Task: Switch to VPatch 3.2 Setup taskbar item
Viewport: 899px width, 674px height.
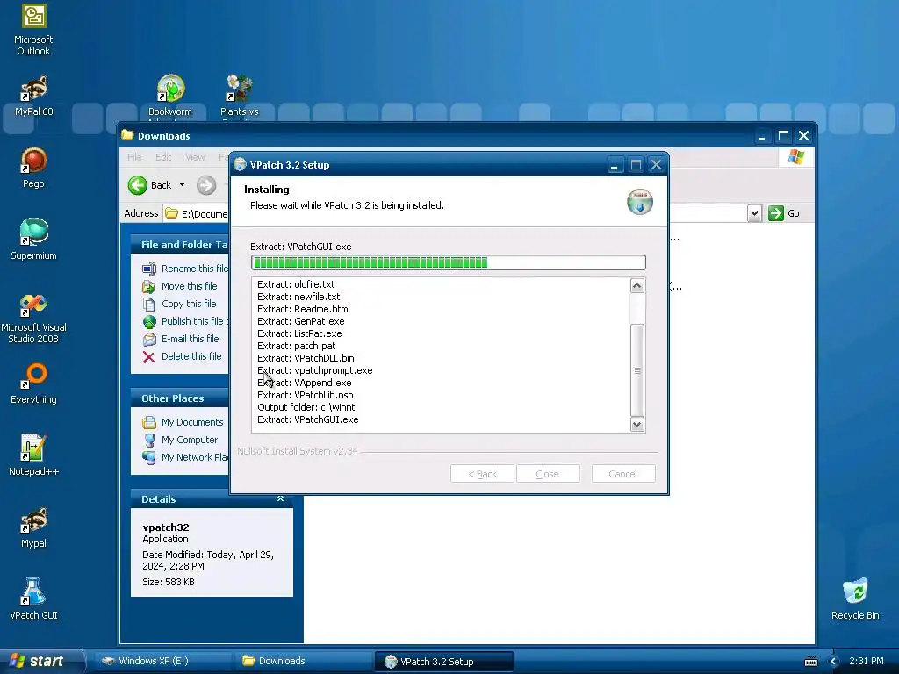Action: [x=444, y=662]
